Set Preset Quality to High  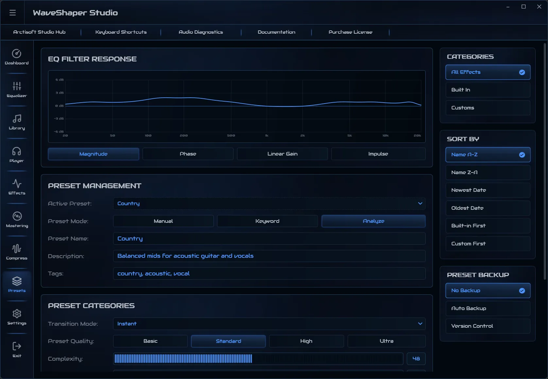coord(306,341)
